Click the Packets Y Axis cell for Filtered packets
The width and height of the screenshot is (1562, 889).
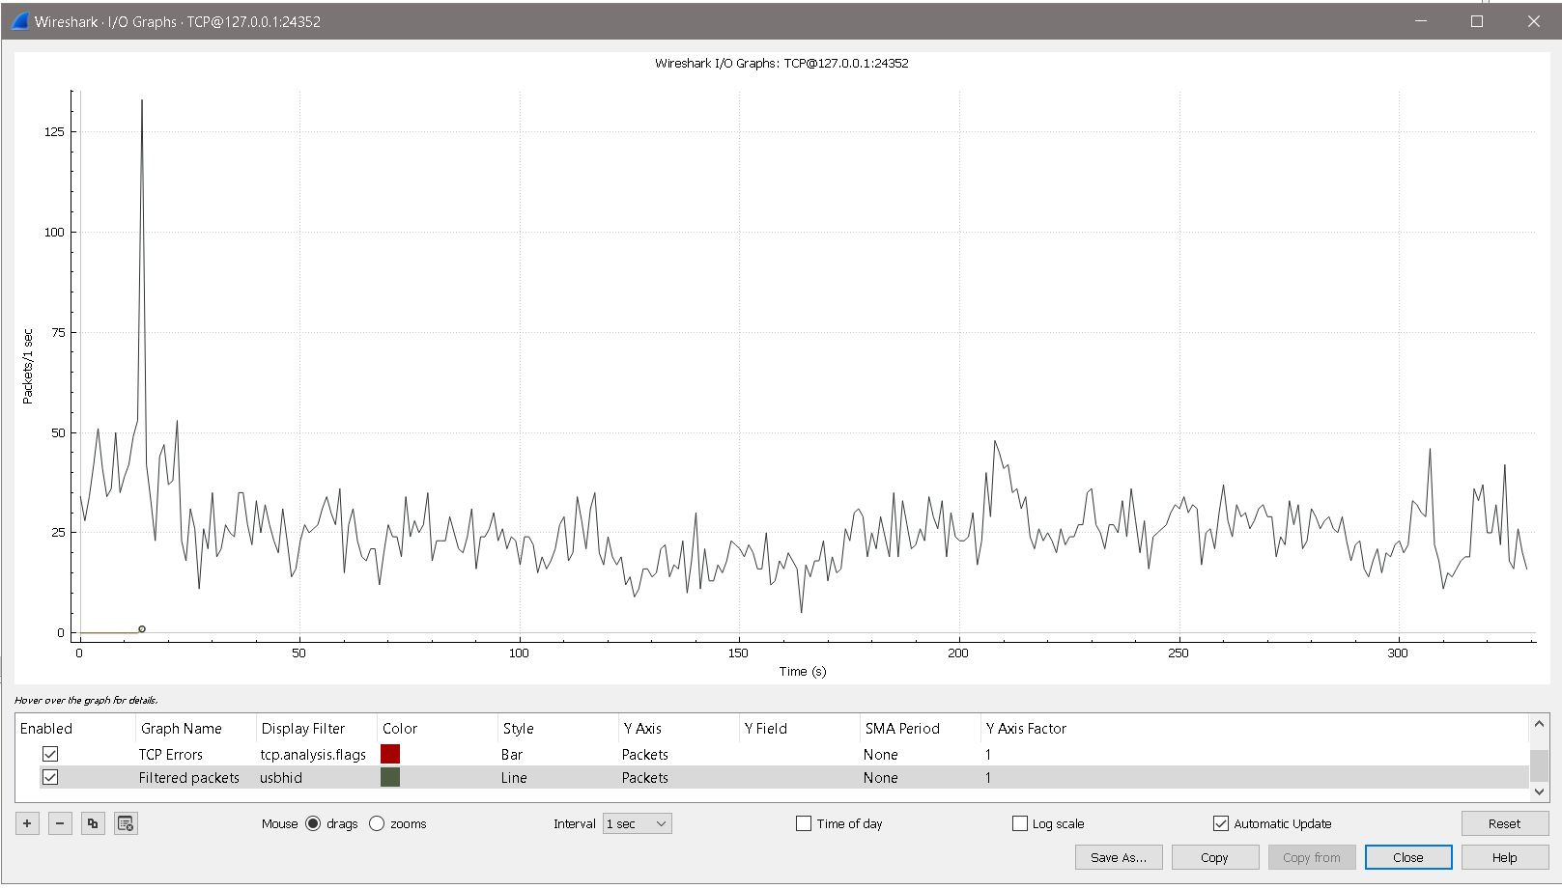click(x=645, y=778)
